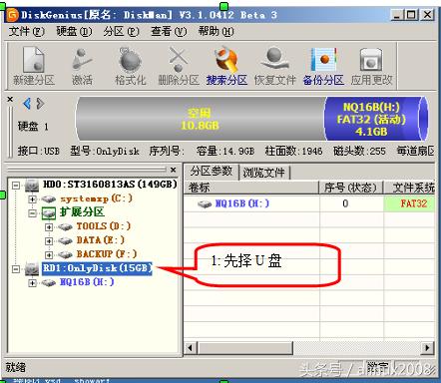Select the 扩展分区 tree item
This screenshot has width=441, height=383.
point(82,212)
